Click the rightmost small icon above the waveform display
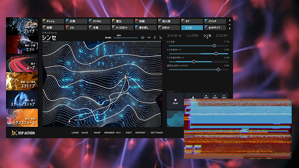The height and width of the screenshot is (168, 299). pyautogui.click(x=160, y=37)
